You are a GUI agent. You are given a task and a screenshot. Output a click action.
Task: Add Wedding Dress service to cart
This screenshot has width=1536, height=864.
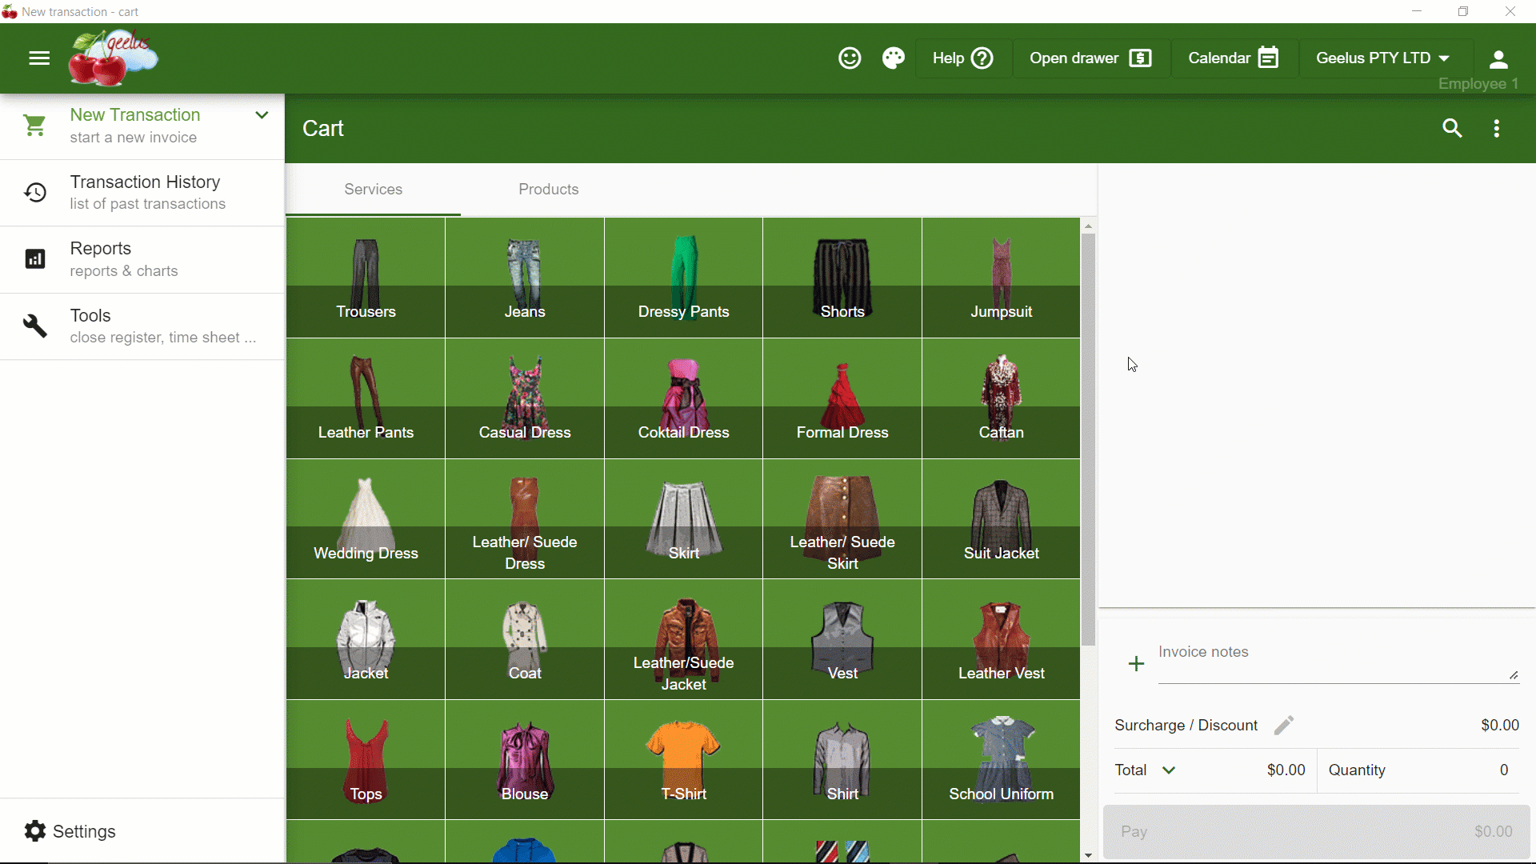coord(366,518)
